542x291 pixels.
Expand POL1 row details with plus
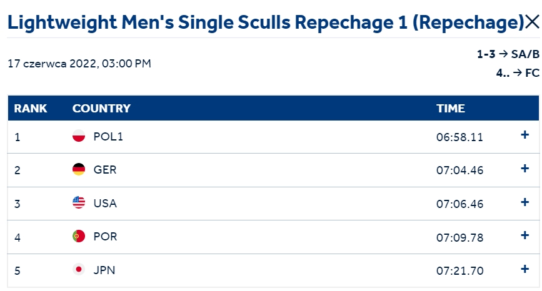(x=524, y=135)
